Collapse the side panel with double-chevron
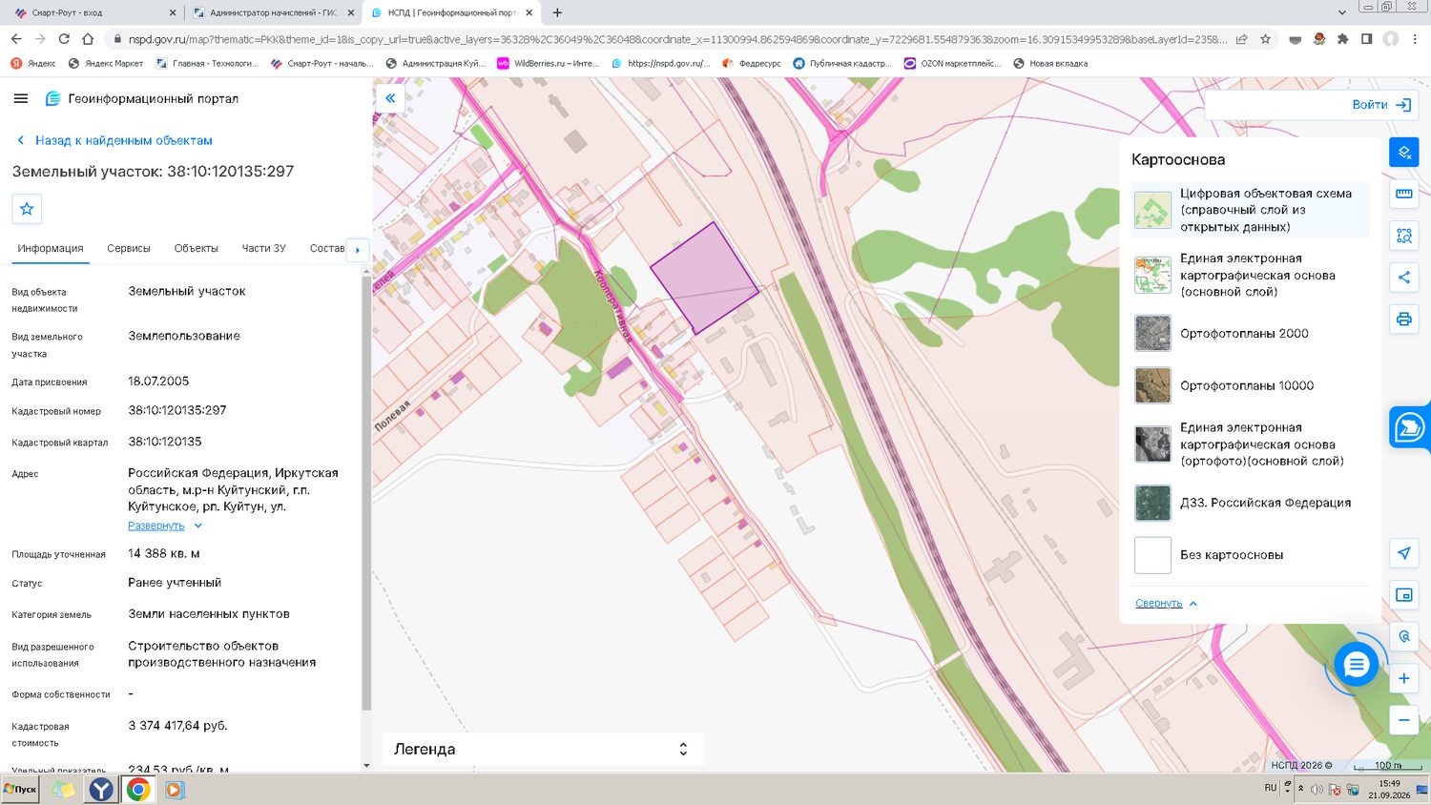This screenshot has width=1431, height=805. pos(390,98)
